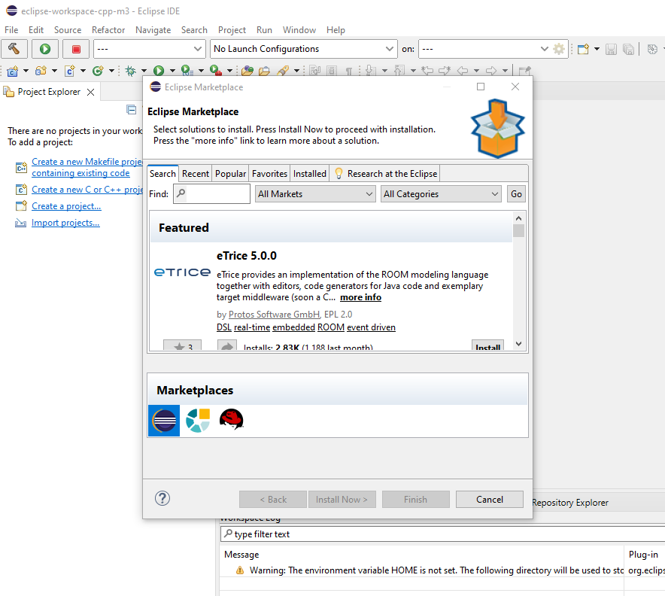Click the 'more info' link for eTrice

(360, 297)
